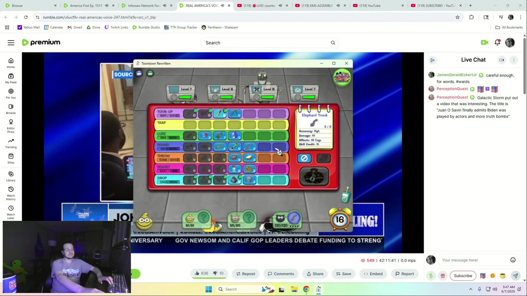Open Rumble notifications bell
The height and width of the screenshot is (296, 527).
tap(497, 42)
